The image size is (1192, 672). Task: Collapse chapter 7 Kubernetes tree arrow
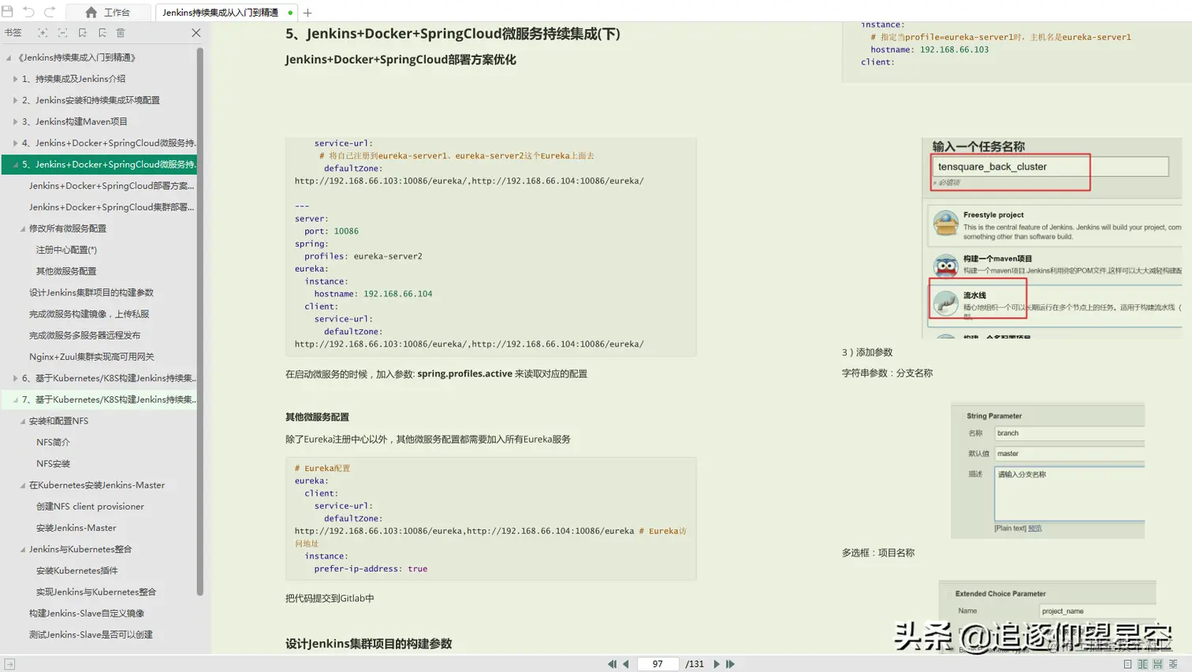pyautogui.click(x=15, y=399)
